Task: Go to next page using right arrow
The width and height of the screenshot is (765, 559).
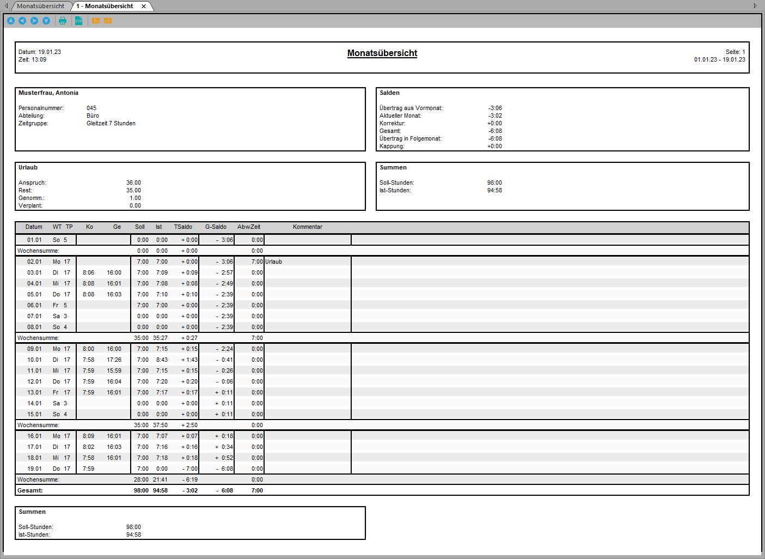Action: (34, 21)
